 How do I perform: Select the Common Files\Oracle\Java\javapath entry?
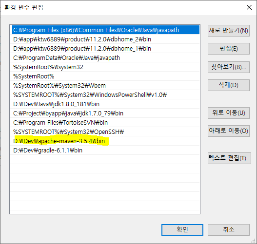click(105, 30)
